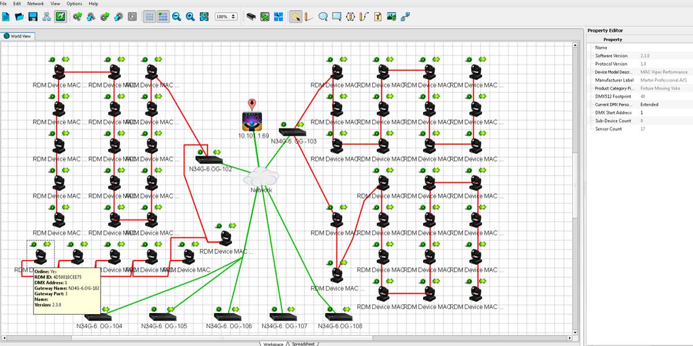Open the Network menu
Screen dimensions: 693x346
click(x=36, y=3)
